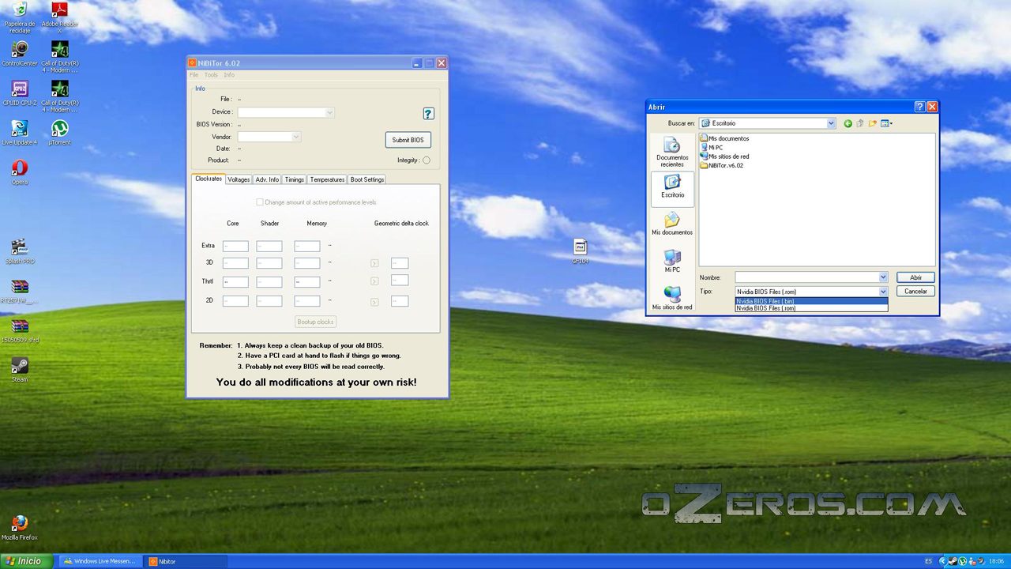Click the 18:06 taskbar clock
This screenshot has width=1011, height=569.
pyautogui.click(x=997, y=561)
